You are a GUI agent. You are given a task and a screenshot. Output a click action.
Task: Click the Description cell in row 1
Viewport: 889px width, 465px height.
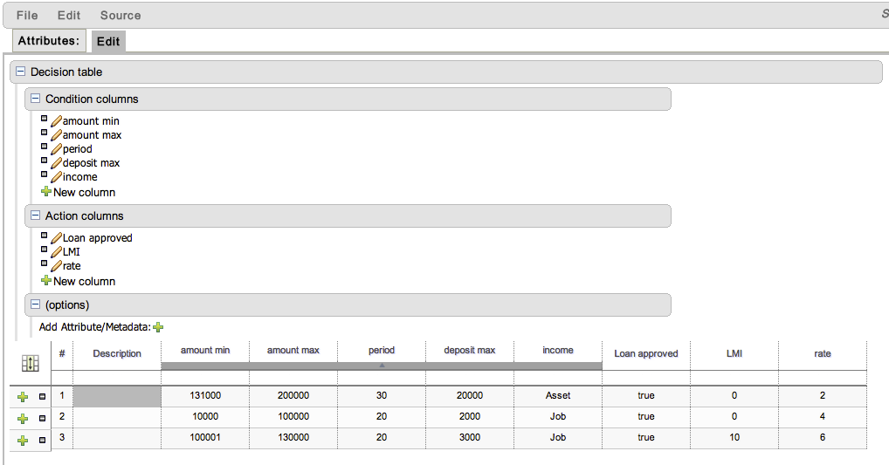(117, 395)
